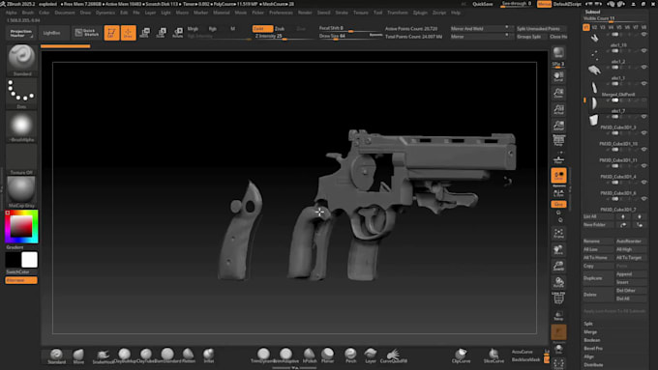Choose the SnakeHook brush

(103, 356)
